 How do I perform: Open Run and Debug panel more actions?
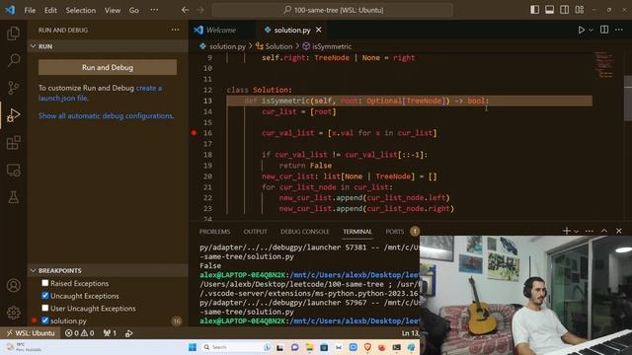pos(175,30)
